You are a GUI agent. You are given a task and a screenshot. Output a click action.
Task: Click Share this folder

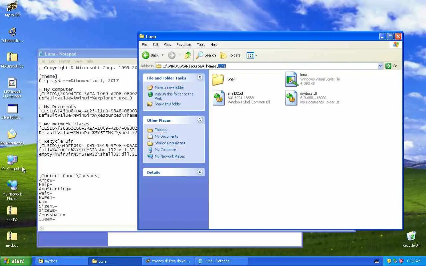pyautogui.click(x=168, y=104)
